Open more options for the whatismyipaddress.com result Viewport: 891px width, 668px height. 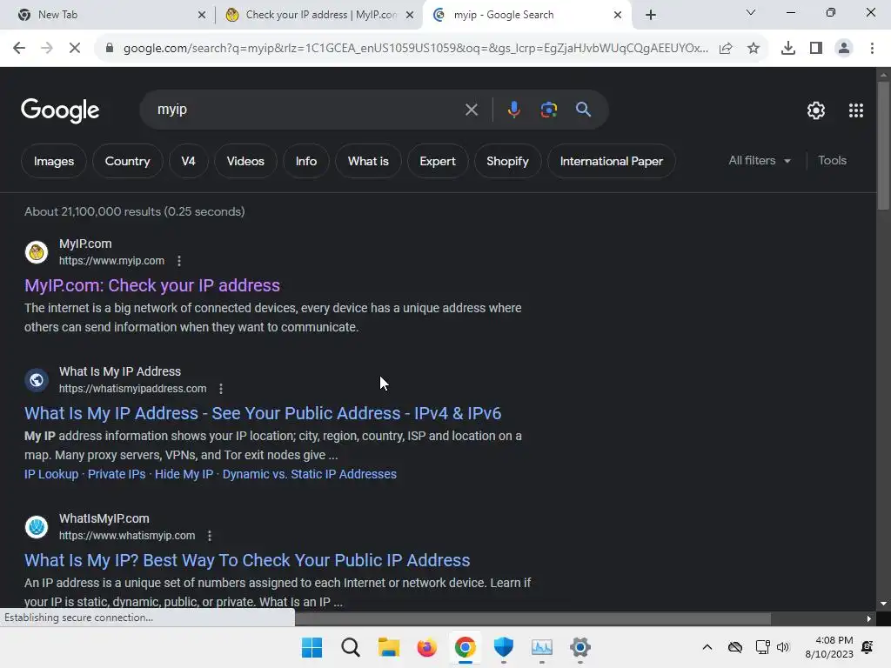pos(221,389)
